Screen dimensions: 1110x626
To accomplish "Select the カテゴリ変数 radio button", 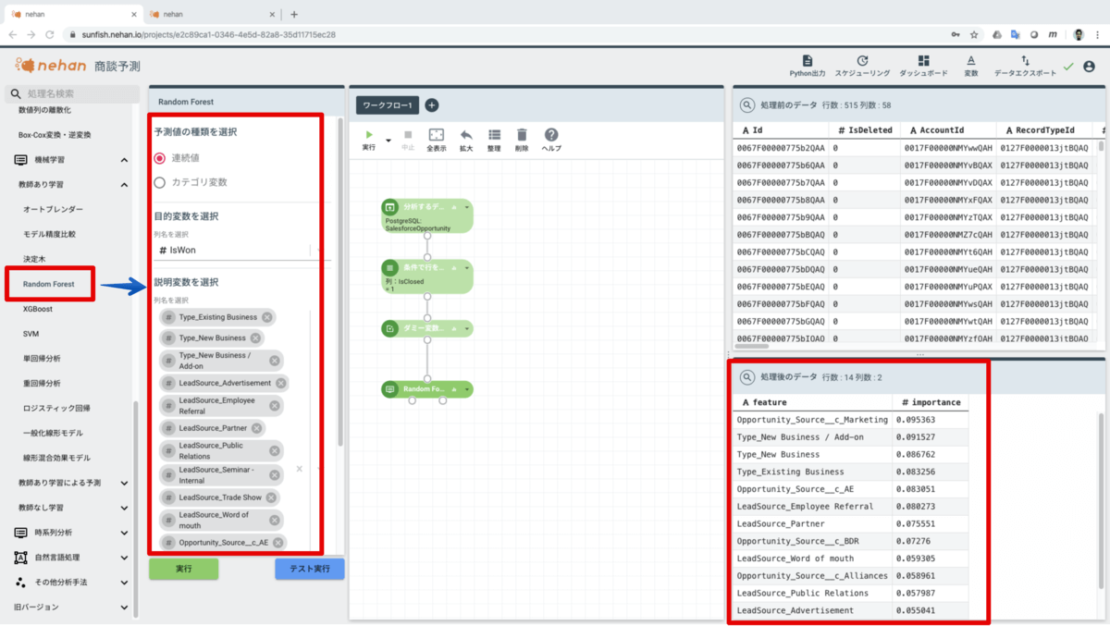I will click(x=160, y=182).
